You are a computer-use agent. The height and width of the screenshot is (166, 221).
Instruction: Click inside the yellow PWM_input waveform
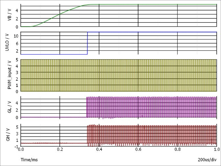[118, 75]
